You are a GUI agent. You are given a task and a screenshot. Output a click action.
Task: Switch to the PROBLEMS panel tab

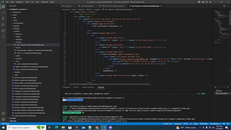pos(66,87)
